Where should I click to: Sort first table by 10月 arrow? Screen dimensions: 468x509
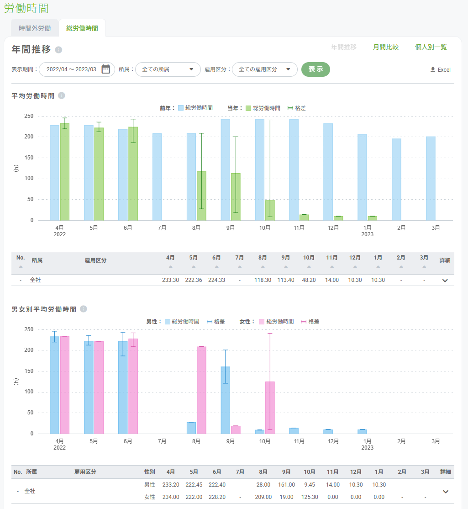309,267
